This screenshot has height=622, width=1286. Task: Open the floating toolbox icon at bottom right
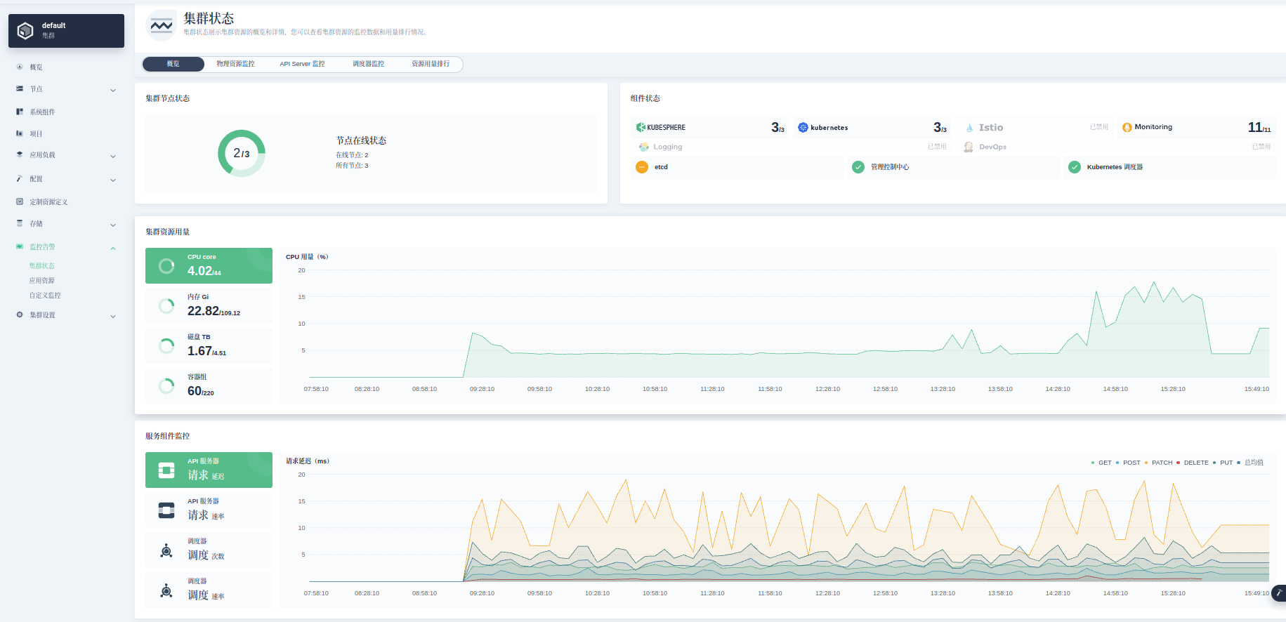1279,593
